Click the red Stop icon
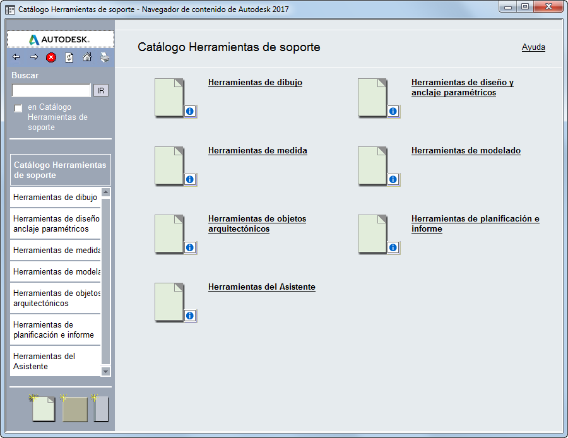The height and width of the screenshot is (438, 568). coord(51,57)
